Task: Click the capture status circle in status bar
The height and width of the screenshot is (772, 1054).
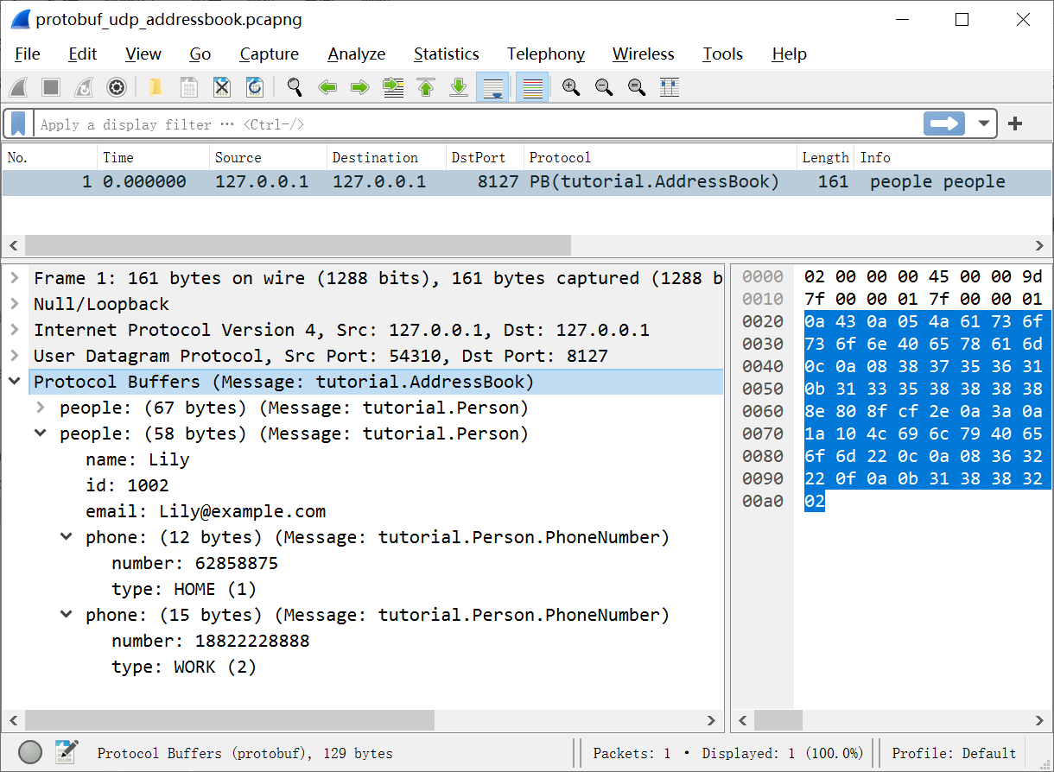Action: [29, 752]
